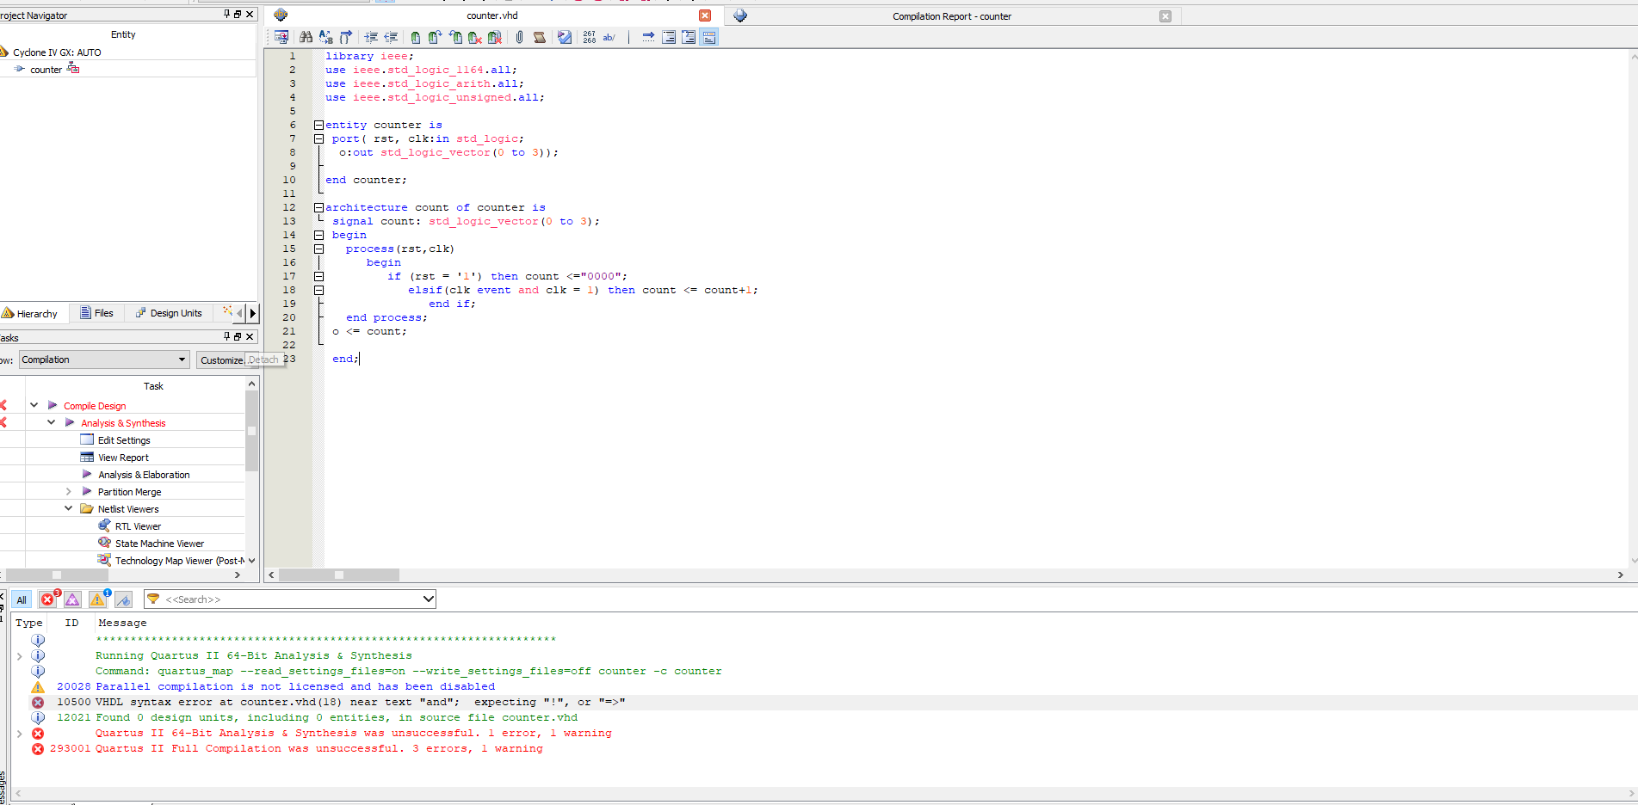Image resolution: width=1638 pixels, height=805 pixels.
Task: Click the A-to-B Replace icon in editor toolbar
Action: (x=325, y=37)
